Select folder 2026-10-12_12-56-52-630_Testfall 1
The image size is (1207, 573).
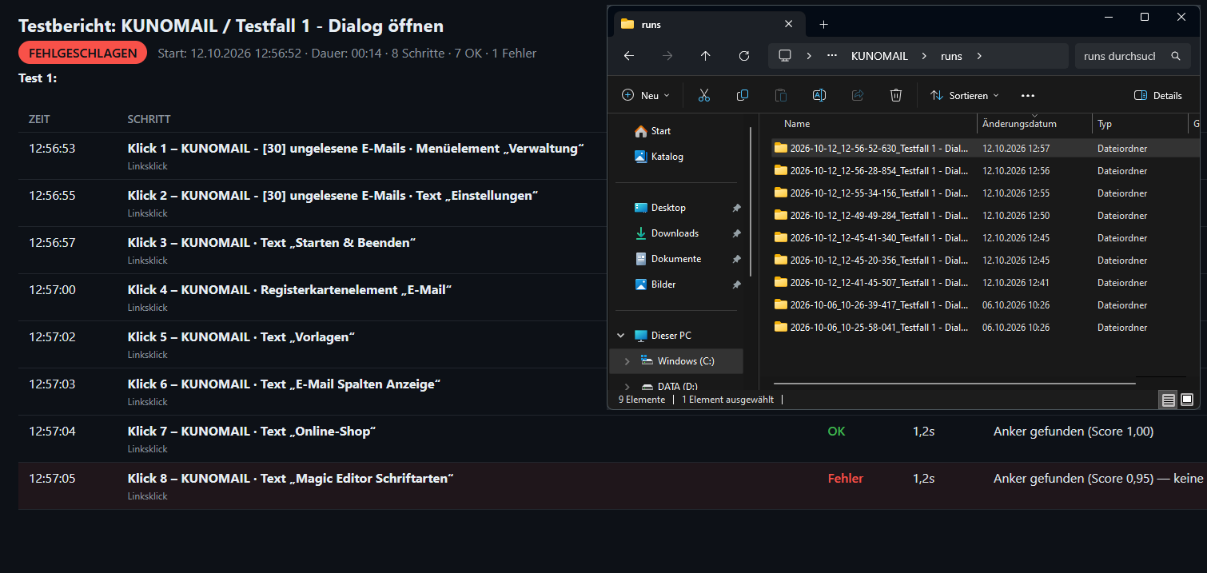pos(986,148)
